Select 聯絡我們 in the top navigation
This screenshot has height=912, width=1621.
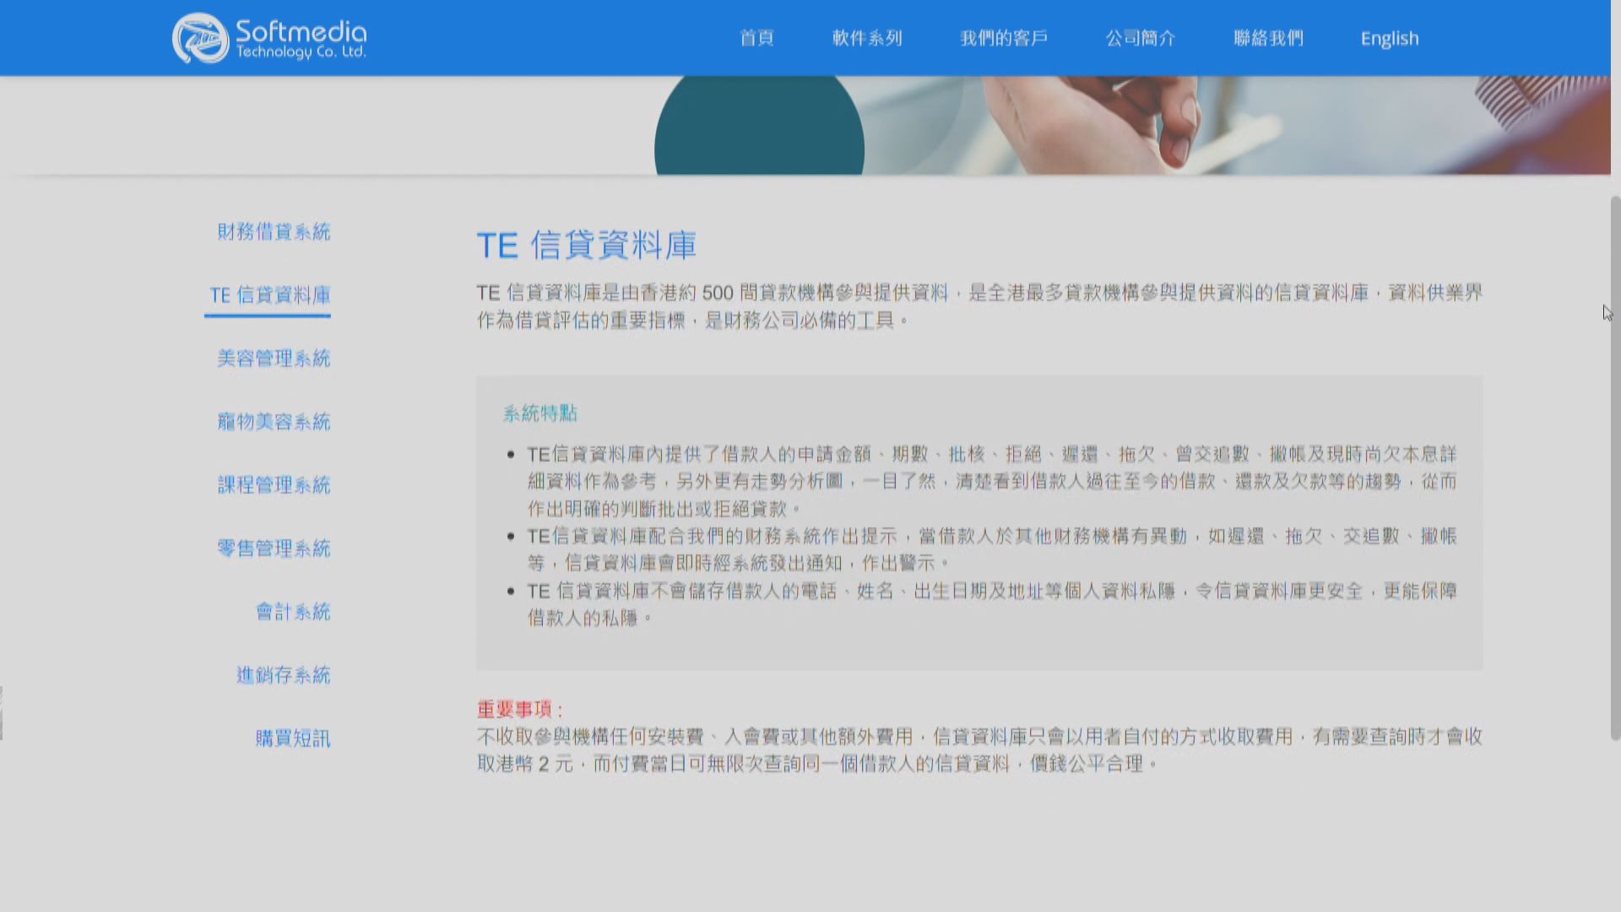(1268, 38)
